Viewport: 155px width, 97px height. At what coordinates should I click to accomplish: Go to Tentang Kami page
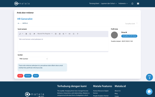(x=94, y=4)
